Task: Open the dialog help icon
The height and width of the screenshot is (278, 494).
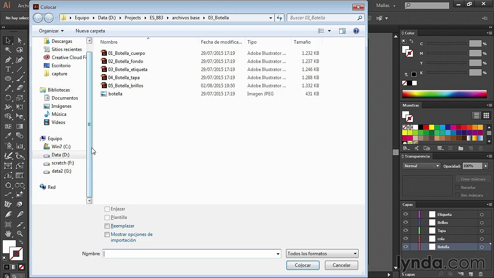Action: click(x=356, y=31)
